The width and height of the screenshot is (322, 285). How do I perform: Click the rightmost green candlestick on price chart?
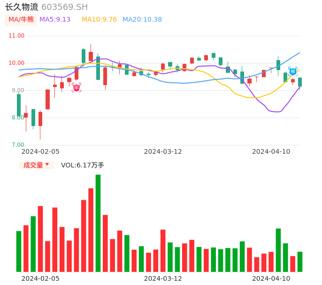coord(300,82)
